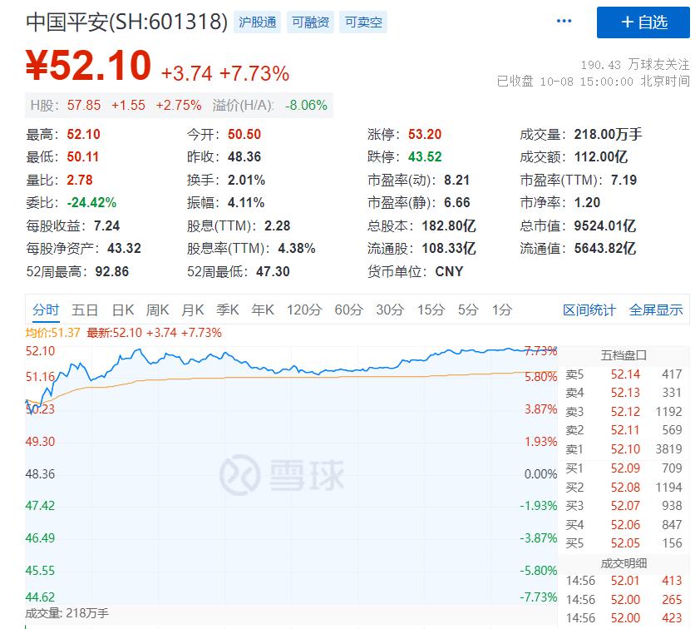Click the 可融资 tag
The height and width of the screenshot is (629, 700).
coord(310,22)
